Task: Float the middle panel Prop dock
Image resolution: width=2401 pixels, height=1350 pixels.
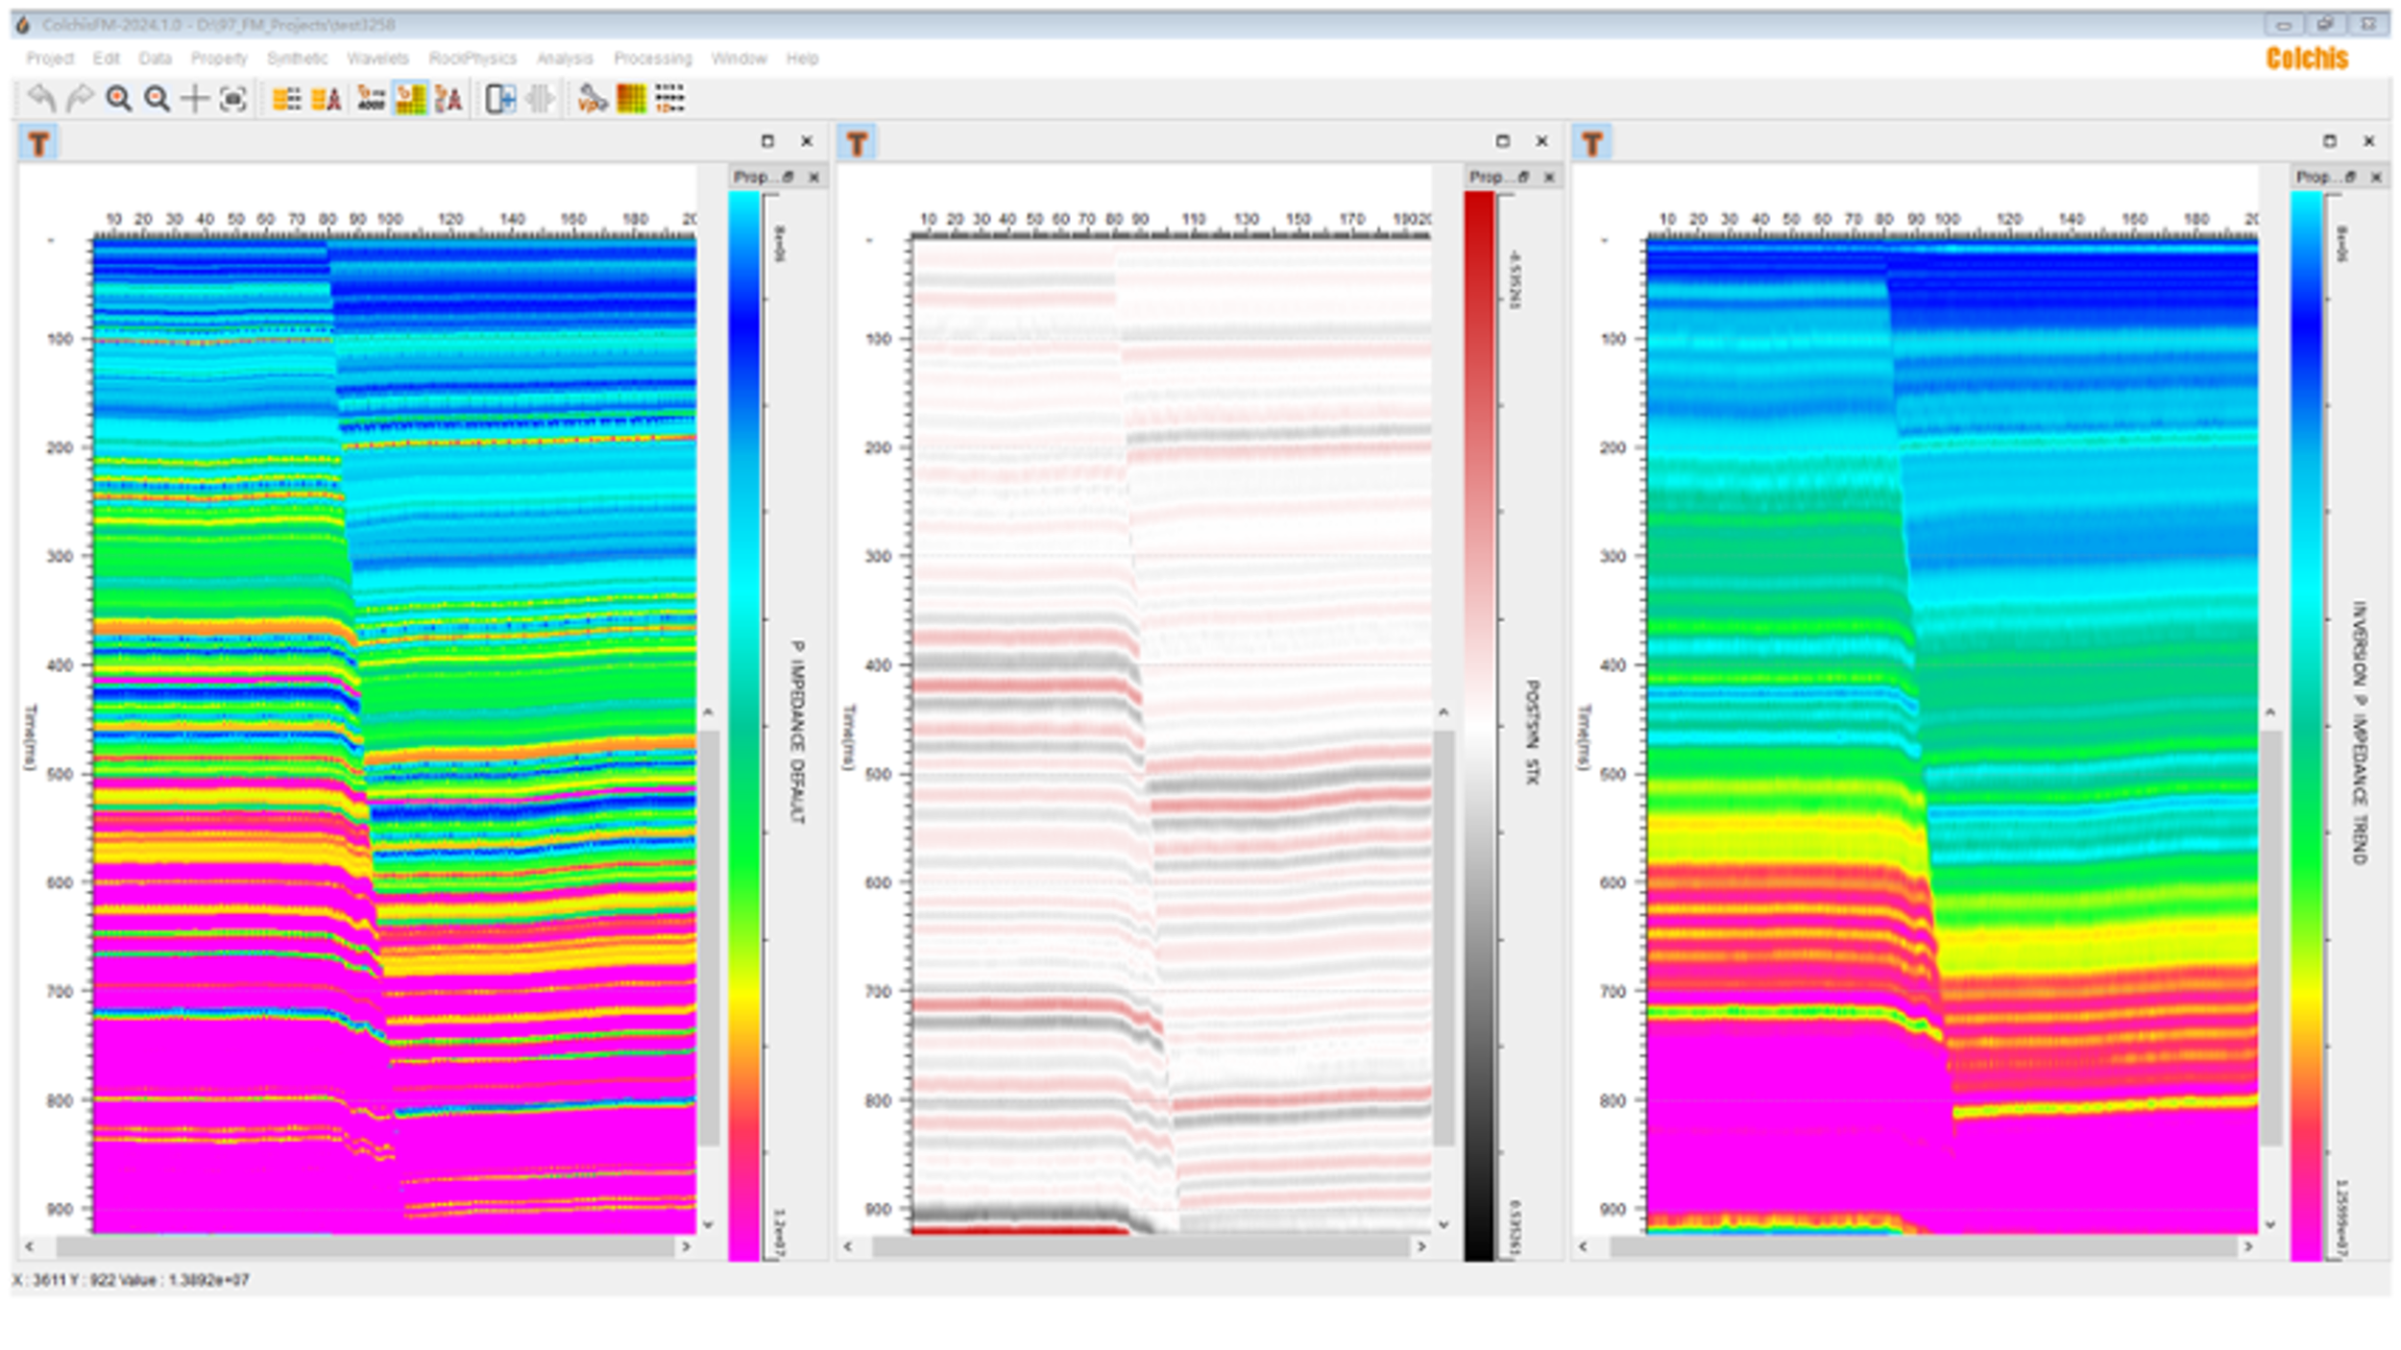Action: 1523,177
